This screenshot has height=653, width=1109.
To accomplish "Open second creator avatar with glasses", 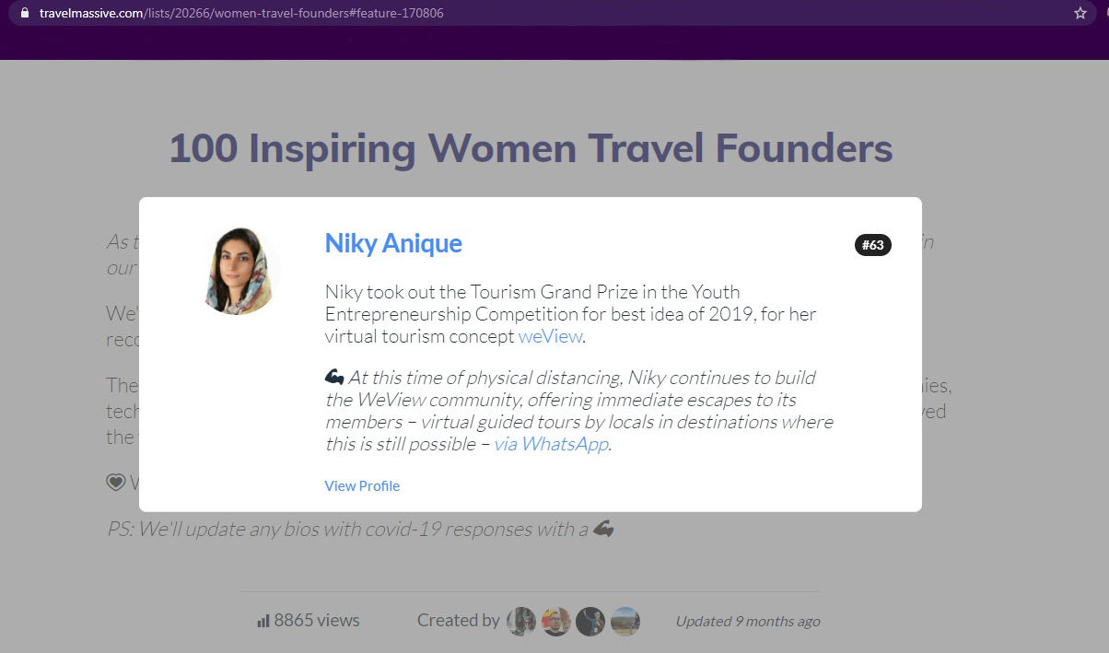I will [x=555, y=621].
